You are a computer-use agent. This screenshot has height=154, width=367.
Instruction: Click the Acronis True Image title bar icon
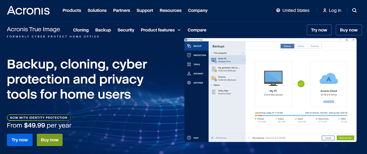pyautogui.click(x=186, y=40)
